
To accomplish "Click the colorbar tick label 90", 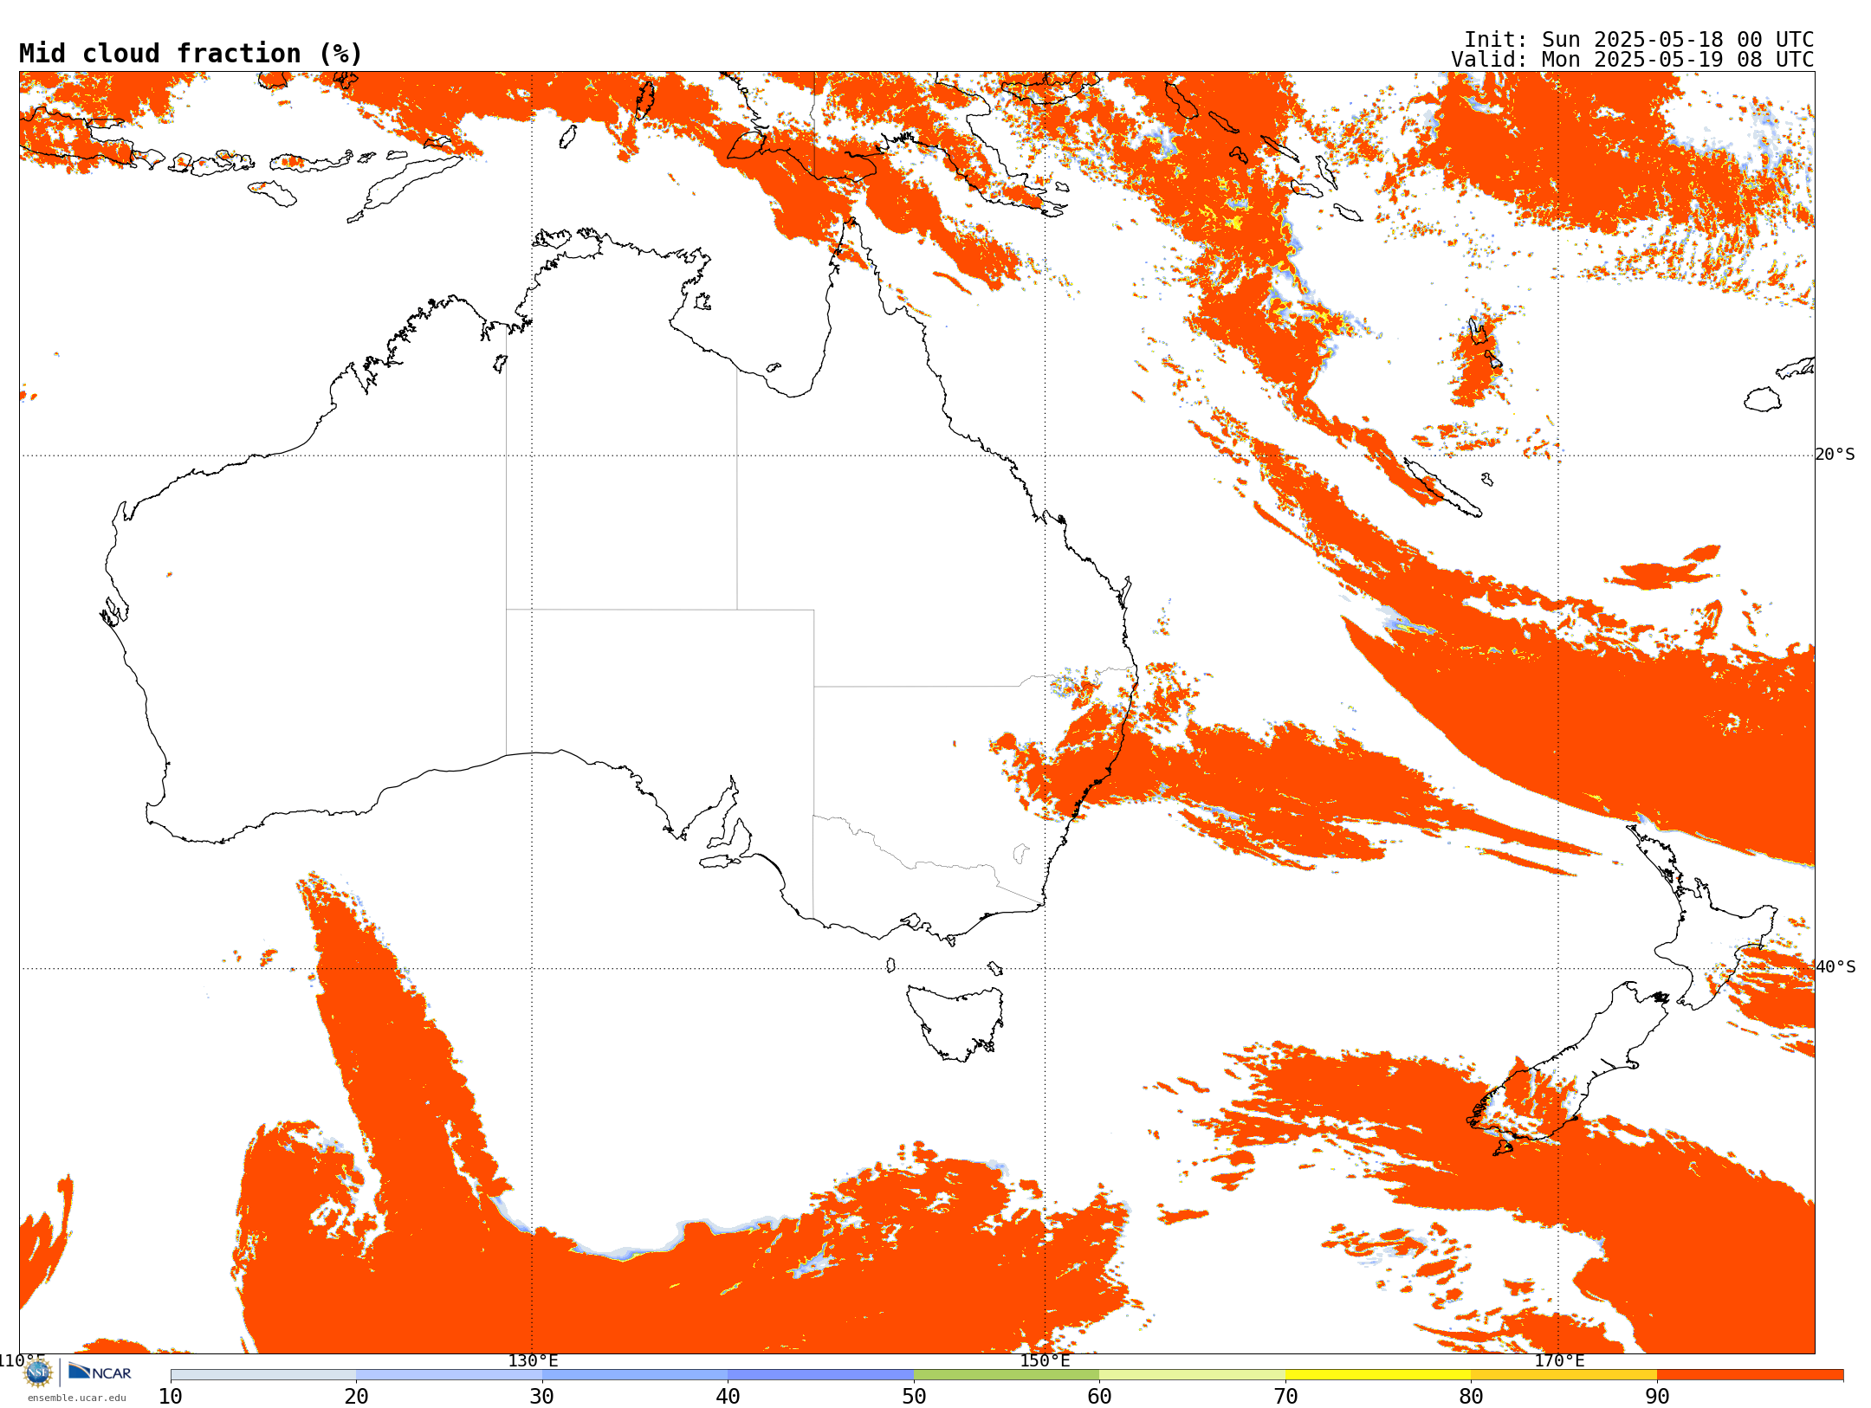I will coord(1657,1396).
